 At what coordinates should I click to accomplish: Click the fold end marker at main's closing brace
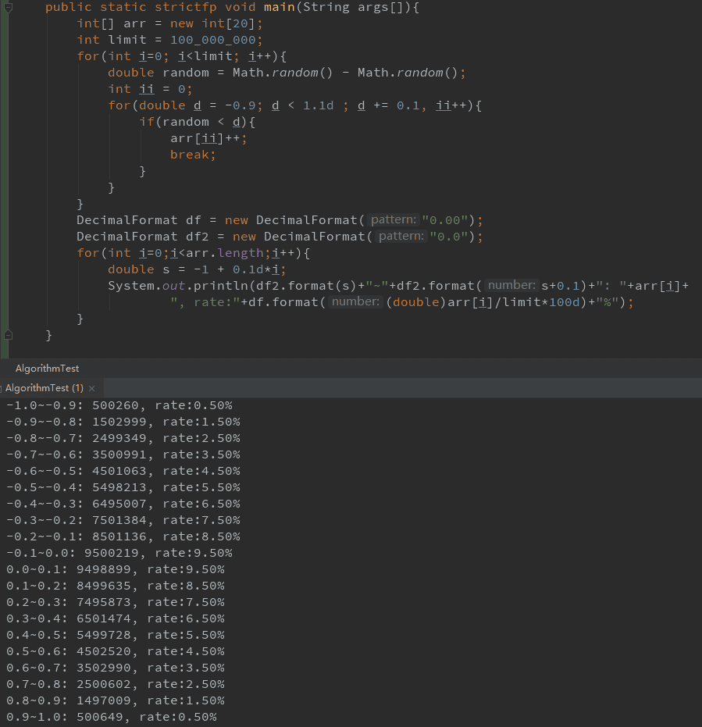point(8,335)
